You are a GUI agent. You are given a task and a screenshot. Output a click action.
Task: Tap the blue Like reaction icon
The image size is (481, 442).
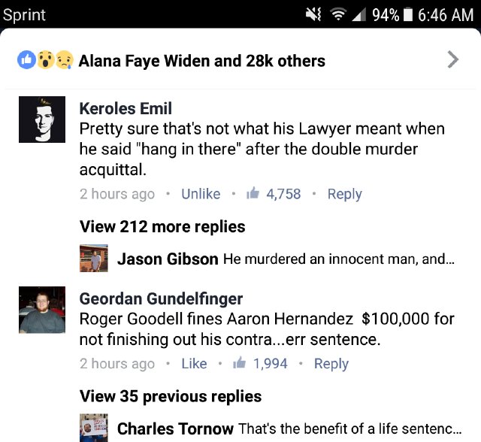pyautogui.click(x=26, y=60)
